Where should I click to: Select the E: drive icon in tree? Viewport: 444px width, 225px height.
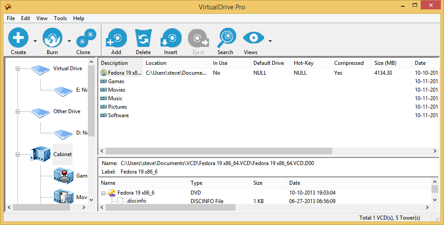coord(63,91)
